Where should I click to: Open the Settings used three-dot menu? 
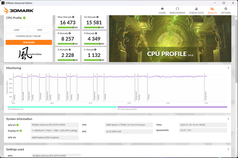[228, 149]
